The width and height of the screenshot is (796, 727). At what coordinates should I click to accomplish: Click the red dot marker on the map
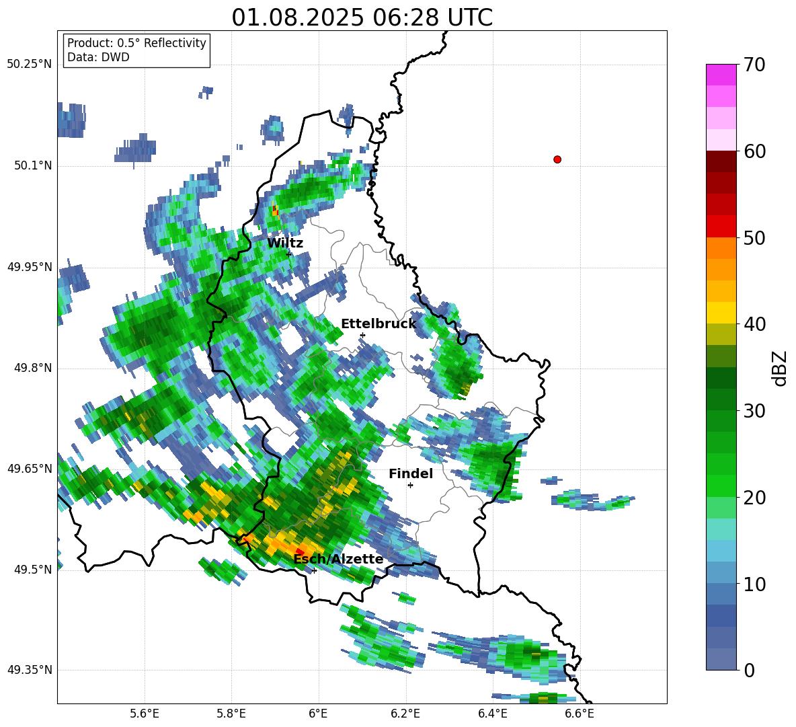click(x=557, y=159)
